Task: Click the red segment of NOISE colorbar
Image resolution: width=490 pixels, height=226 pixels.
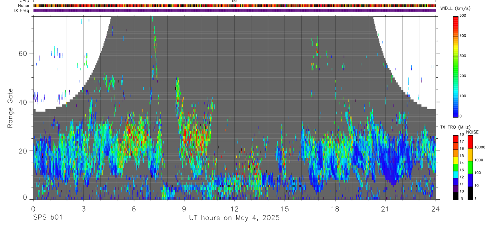Action: (470, 142)
